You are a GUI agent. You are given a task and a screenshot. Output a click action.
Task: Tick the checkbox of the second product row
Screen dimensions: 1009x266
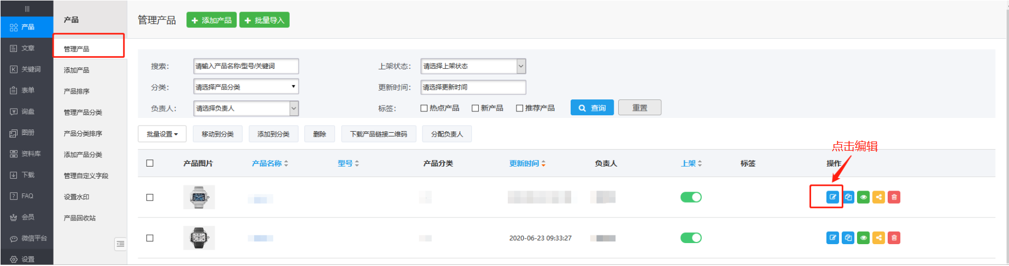point(150,238)
